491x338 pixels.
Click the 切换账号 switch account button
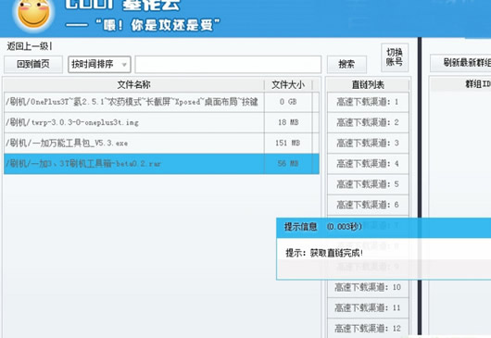395,57
